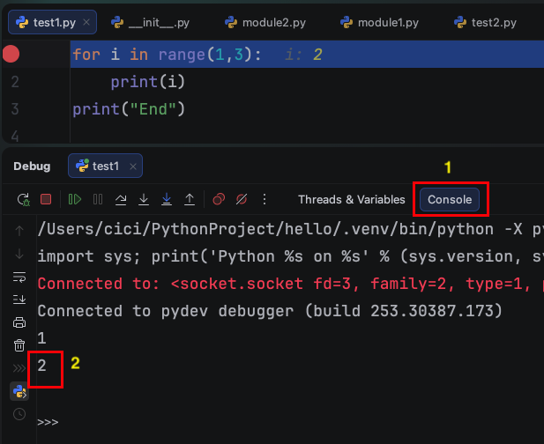Clear console output with the trash icon

pos(19,345)
